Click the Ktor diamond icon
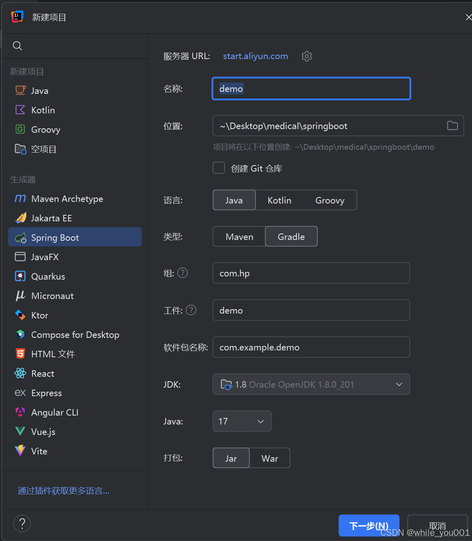 click(20, 315)
